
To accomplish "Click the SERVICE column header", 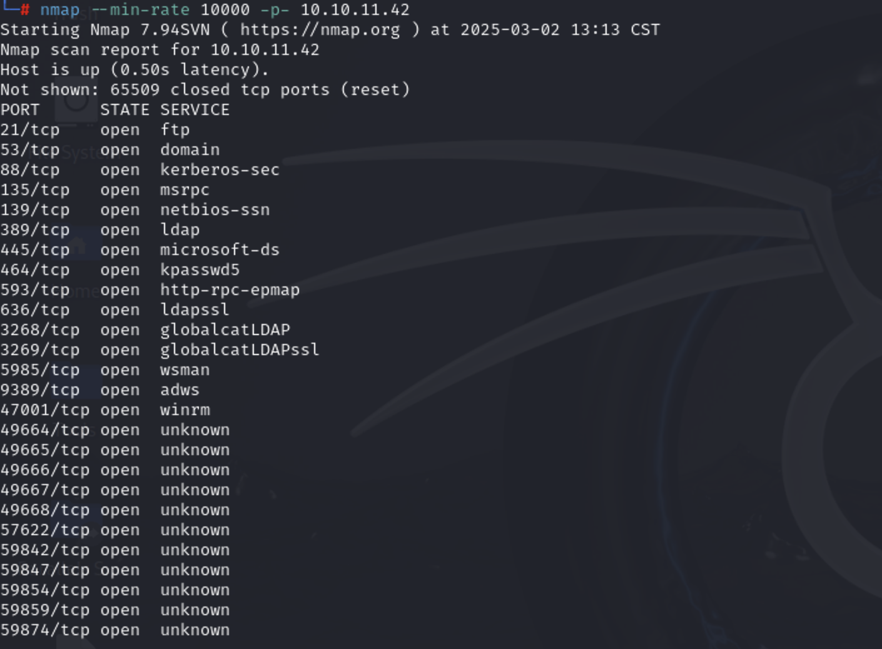I will pyautogui.click(x=195, y=110).
